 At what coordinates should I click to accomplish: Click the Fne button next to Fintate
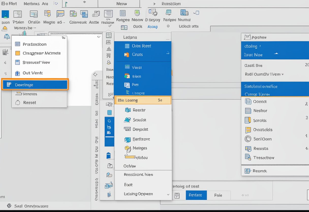(x=218, y=195)
